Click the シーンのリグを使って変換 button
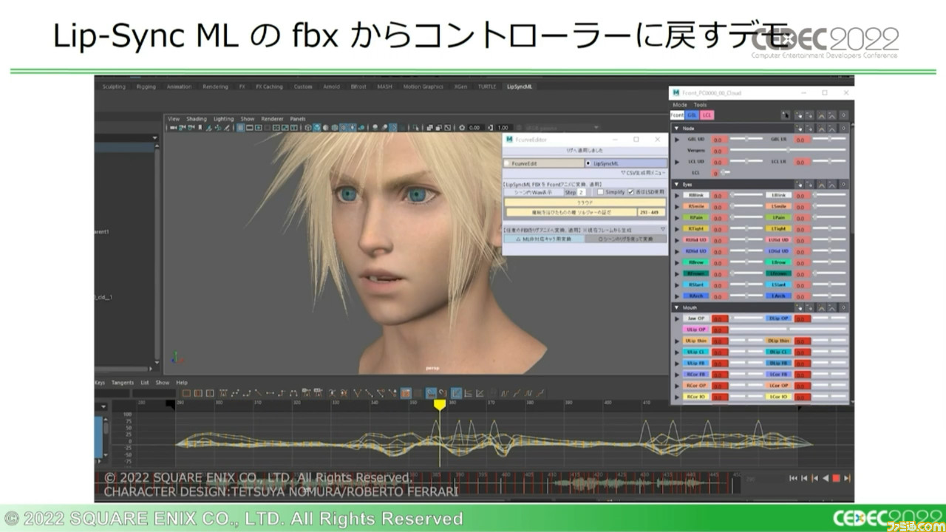The width and height of the screenshot is (946, 532). [626, 239]
